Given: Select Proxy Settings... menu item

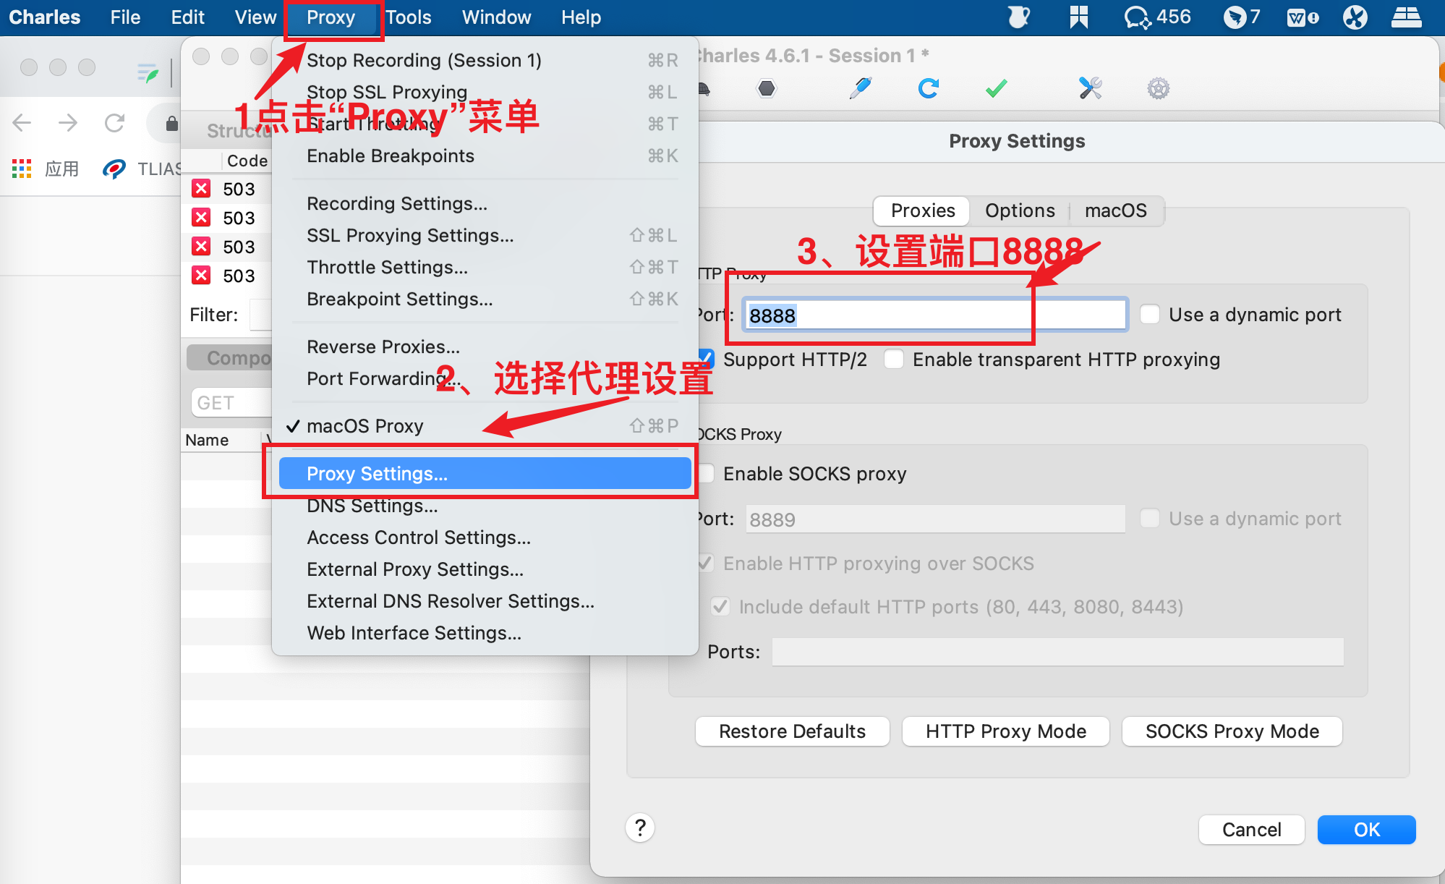Looking at the screenshot, I should click(x=485, y=474).
